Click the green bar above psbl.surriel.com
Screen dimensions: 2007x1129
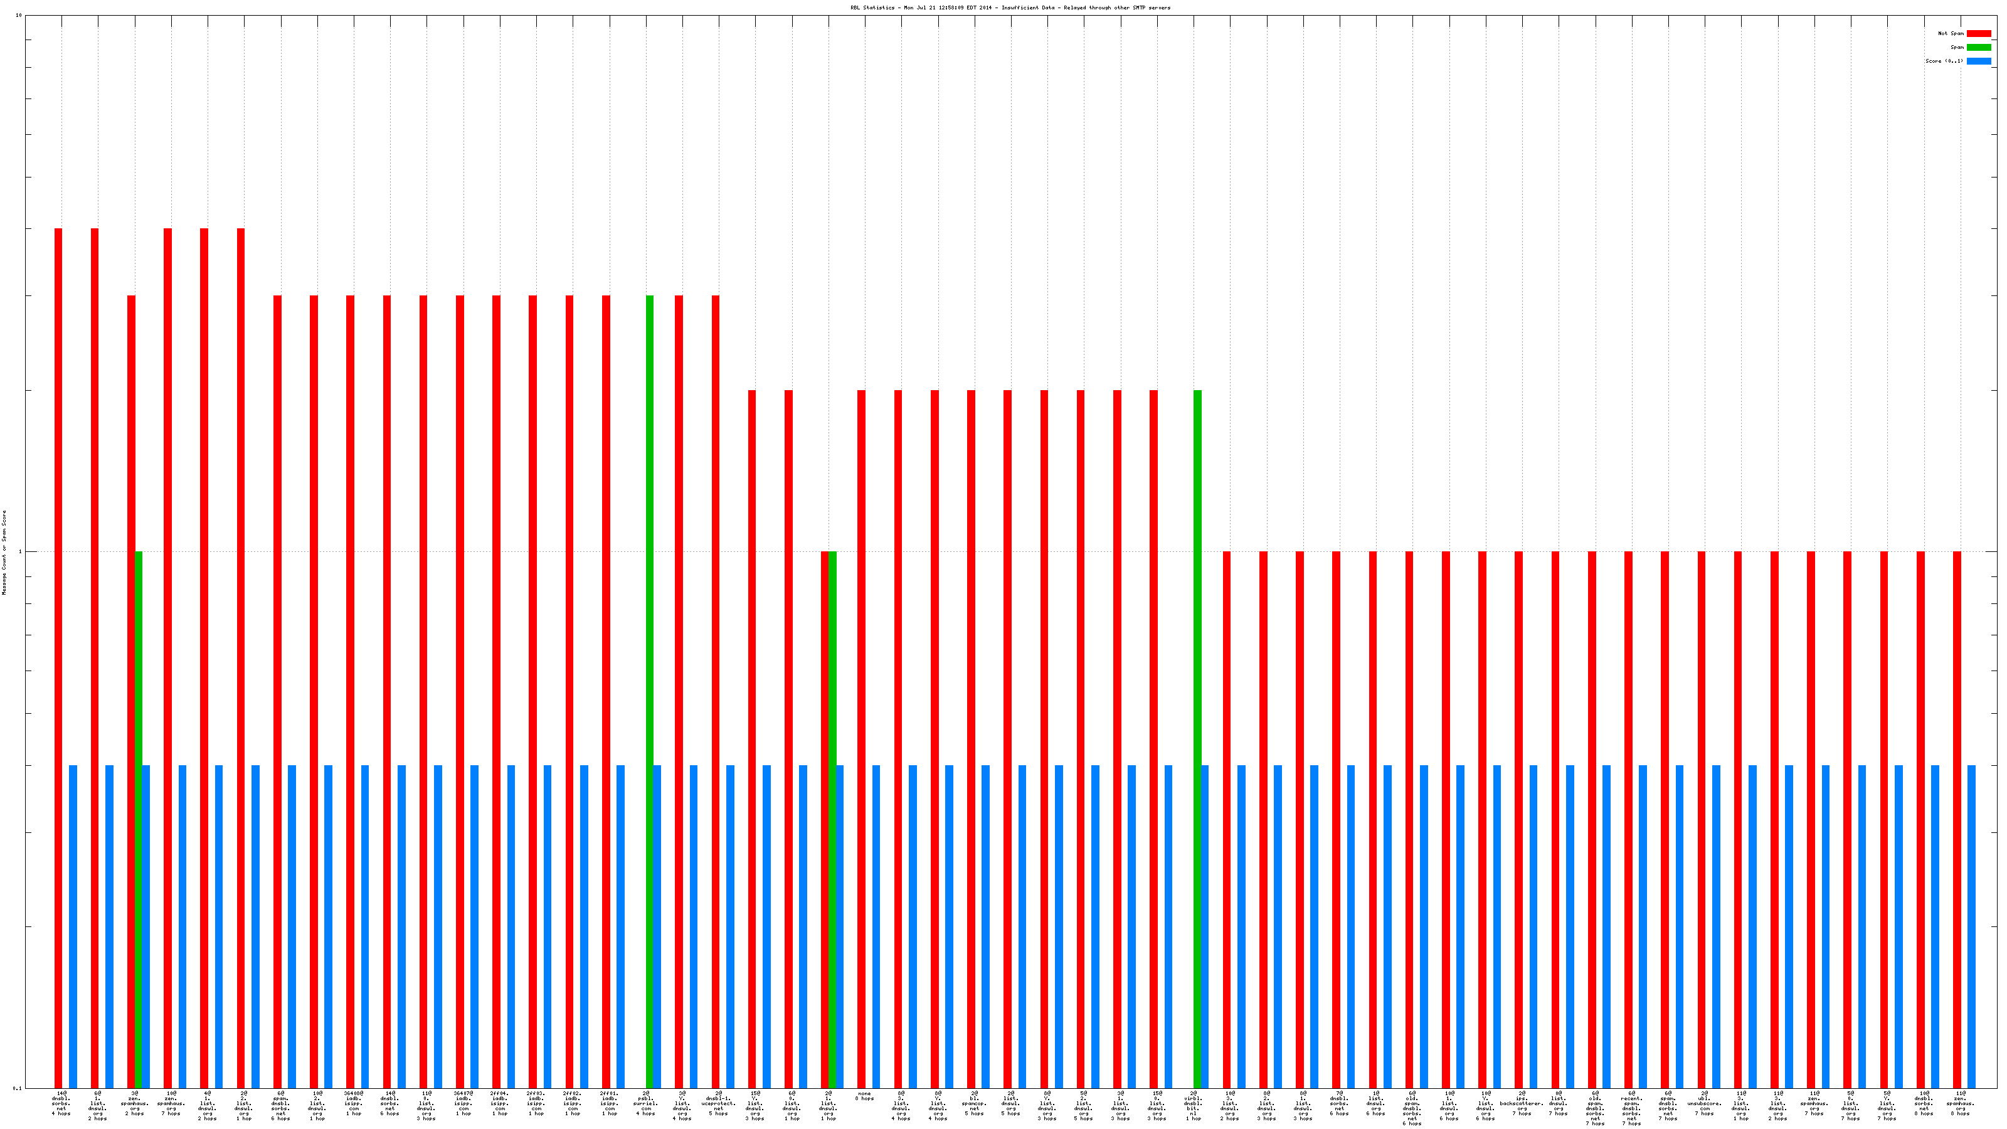click(650, 546)
